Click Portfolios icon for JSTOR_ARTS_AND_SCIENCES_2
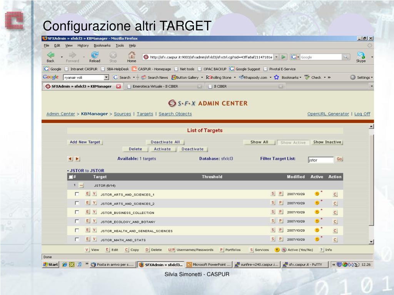Screen dimensions: 394x295 [280, 203]
